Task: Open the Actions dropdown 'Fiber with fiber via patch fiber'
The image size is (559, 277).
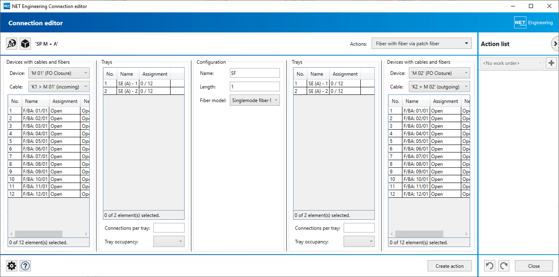Action: click(x=421, y=44)
